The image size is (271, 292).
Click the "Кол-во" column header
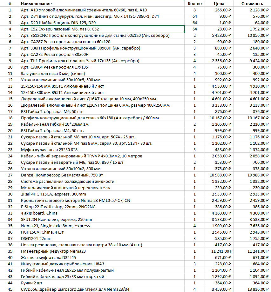tap(194, 4)
